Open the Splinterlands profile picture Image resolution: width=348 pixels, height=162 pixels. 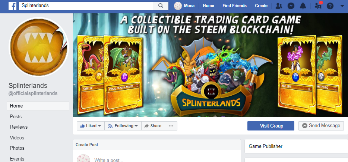tap(39, 47)
